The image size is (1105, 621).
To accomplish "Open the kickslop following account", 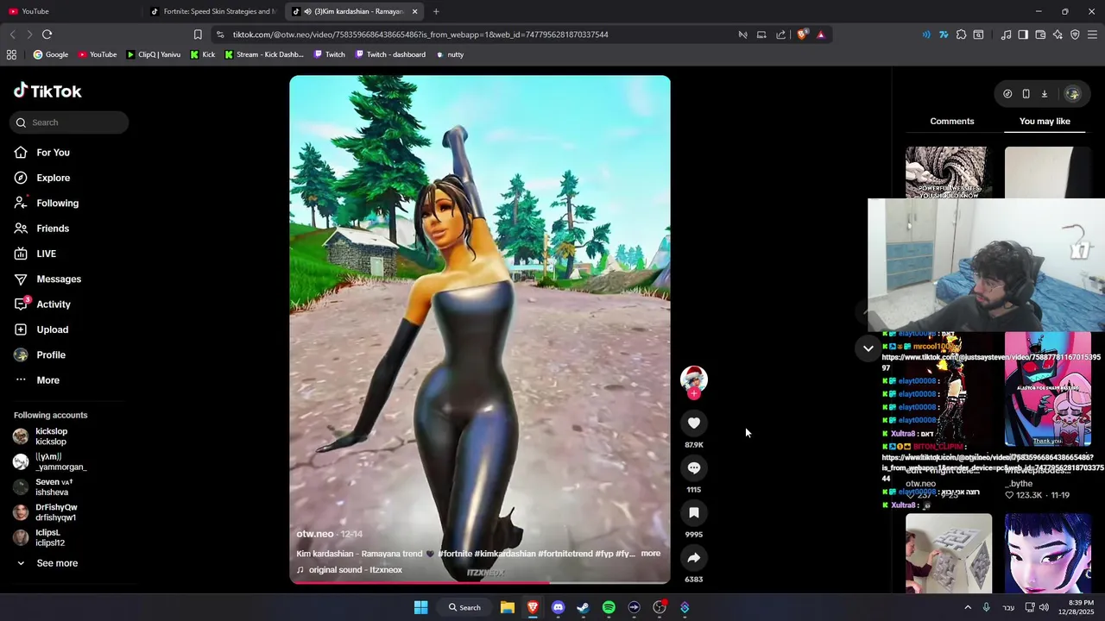I will (x=51, y=436).
